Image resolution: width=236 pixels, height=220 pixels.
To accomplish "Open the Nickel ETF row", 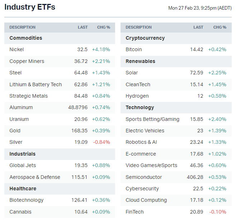I will 17,50.
